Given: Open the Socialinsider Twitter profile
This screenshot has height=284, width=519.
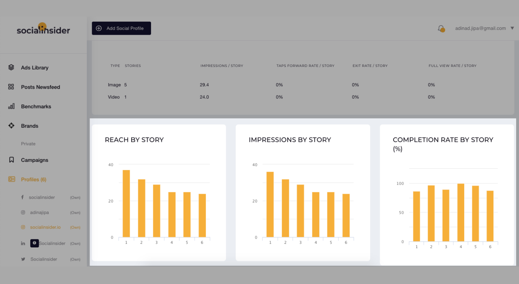Looking at the screenshot, I should tap(44, 259).
